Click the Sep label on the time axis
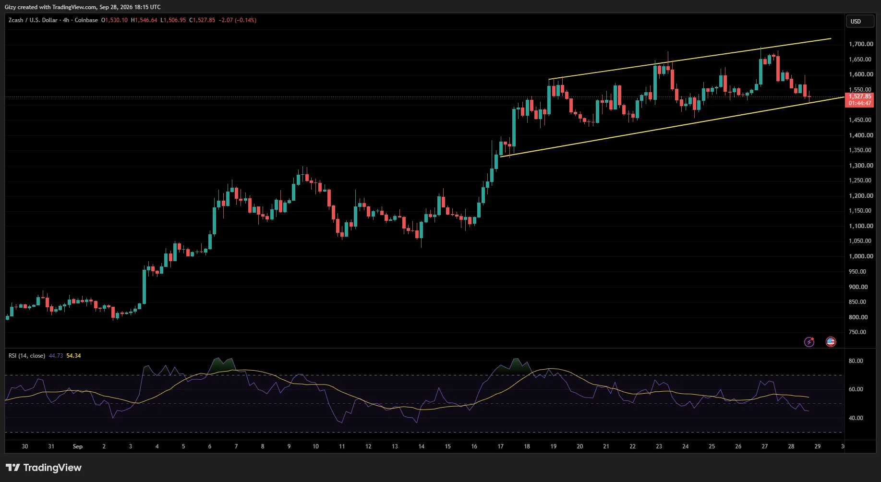Screen dimensions: 881x482 point(77,446)
